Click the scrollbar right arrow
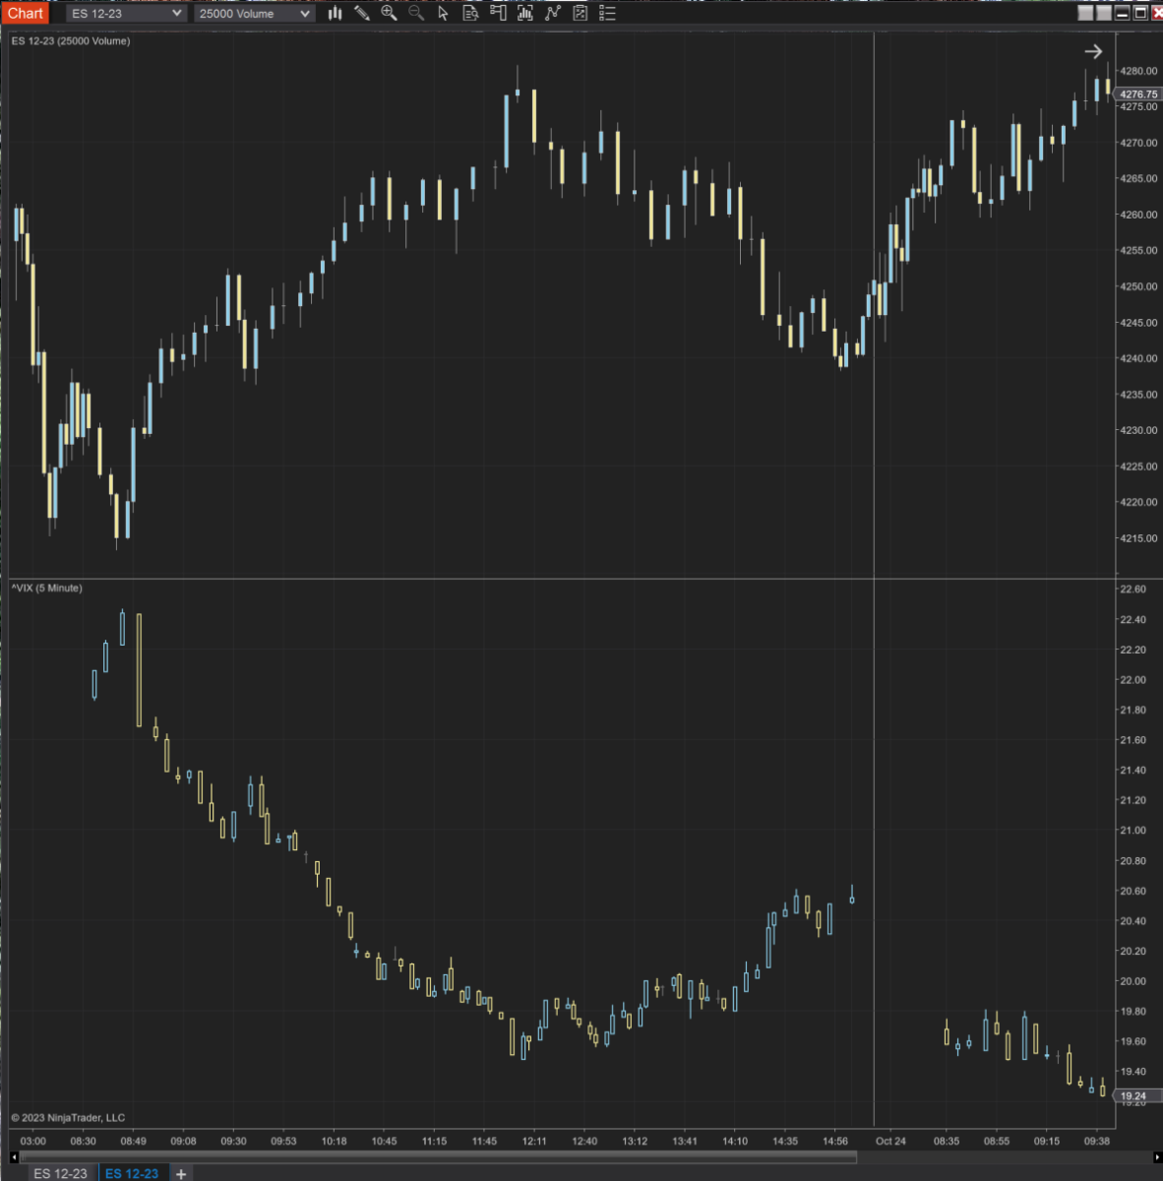 [x=1156, y=1157]
